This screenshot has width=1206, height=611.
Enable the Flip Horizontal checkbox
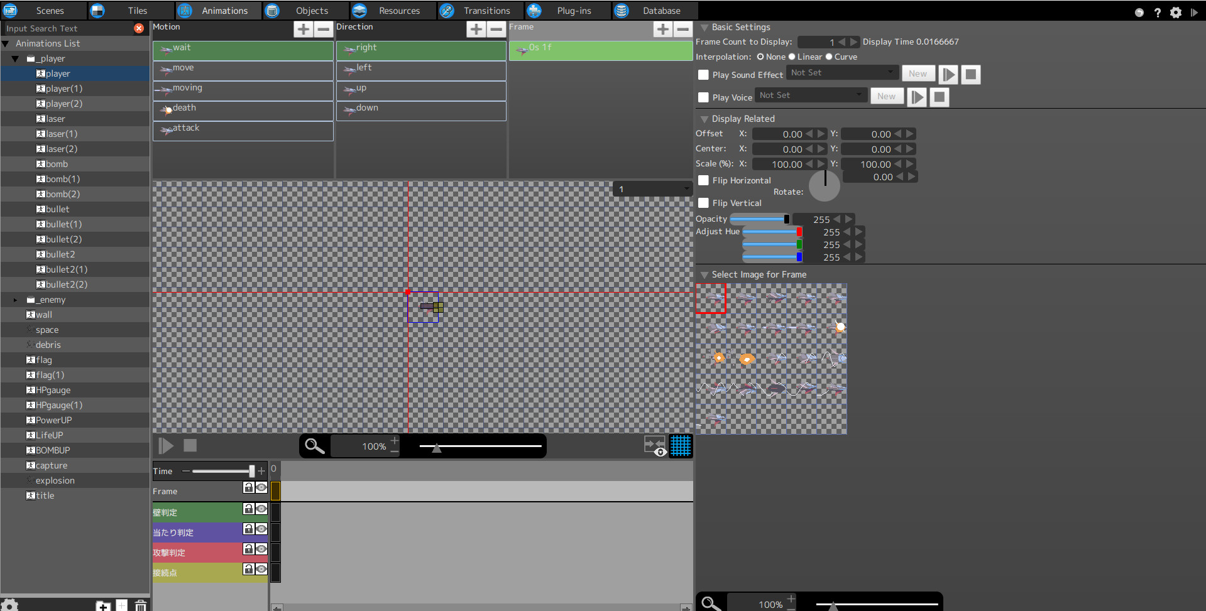(703, 180)
